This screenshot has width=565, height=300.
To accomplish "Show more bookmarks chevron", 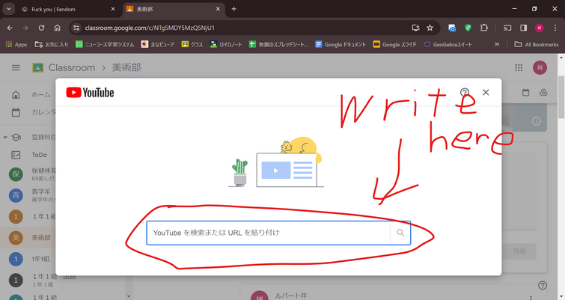I will [497, 44].
